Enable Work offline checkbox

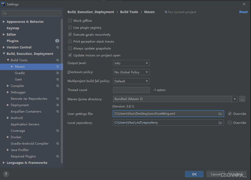coord(70,21)
